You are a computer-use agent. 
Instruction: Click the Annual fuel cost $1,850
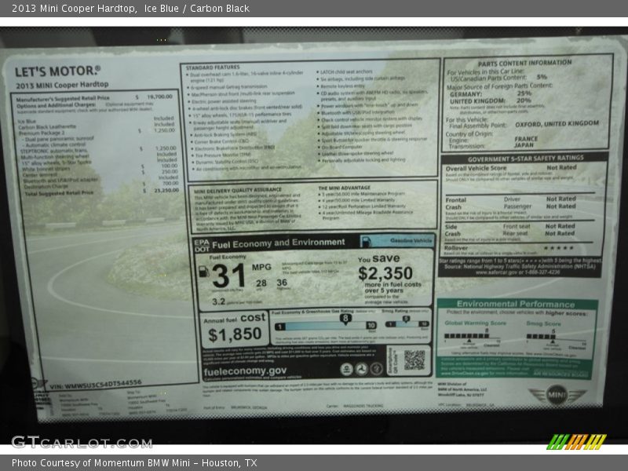pyautogui.click(x=235, y=334)
